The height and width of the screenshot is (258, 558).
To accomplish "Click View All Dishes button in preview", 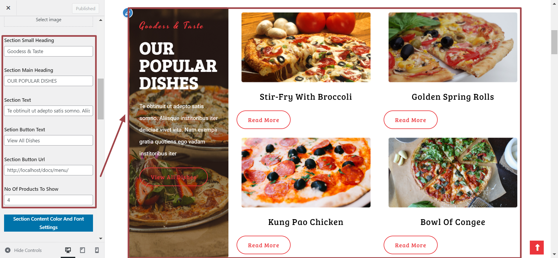I will pyautogui.click(x=174, y=177).
